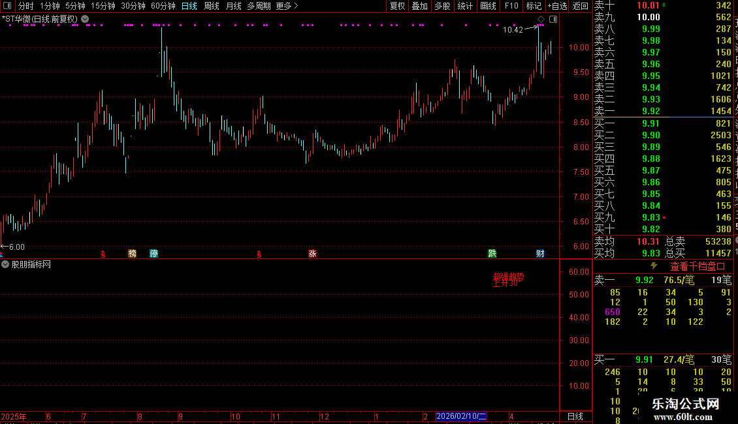
Task: Click 总买 11457 total value
Action: [718, 253]
